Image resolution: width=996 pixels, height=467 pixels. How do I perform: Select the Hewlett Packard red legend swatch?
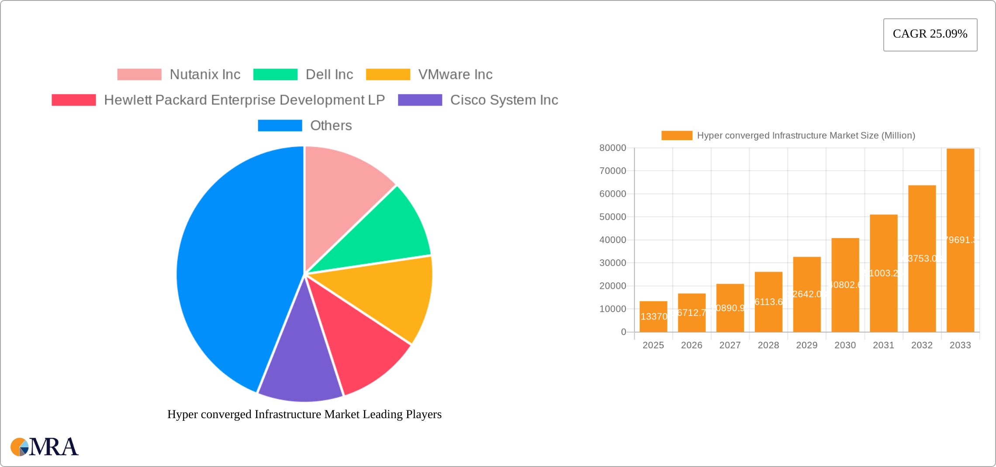(73, 100)
